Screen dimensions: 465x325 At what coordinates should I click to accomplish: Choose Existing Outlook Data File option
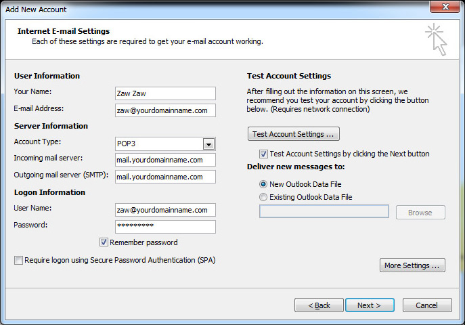pyautogui.click(x=263, y=197)
